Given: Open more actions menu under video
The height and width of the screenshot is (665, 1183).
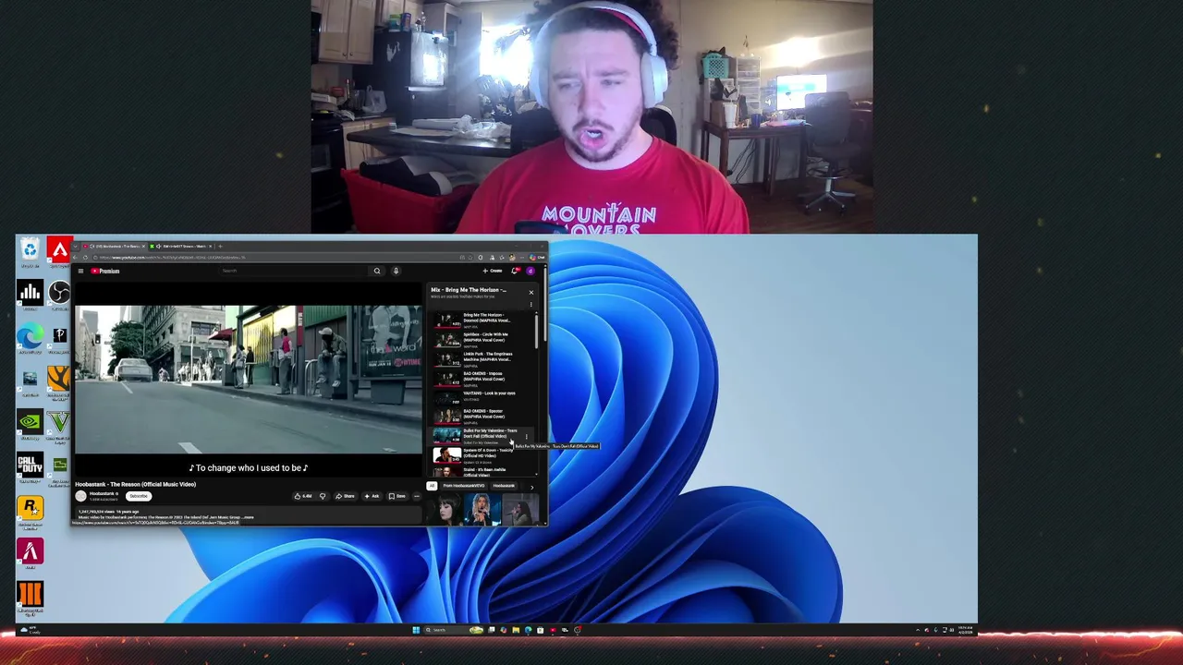Looking at the screenshot, I should (x=416, y=496).
